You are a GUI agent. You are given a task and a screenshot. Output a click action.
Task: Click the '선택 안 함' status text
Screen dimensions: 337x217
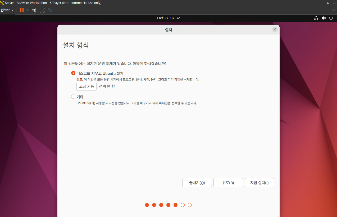pyautogui.click(x=107, y=86)
